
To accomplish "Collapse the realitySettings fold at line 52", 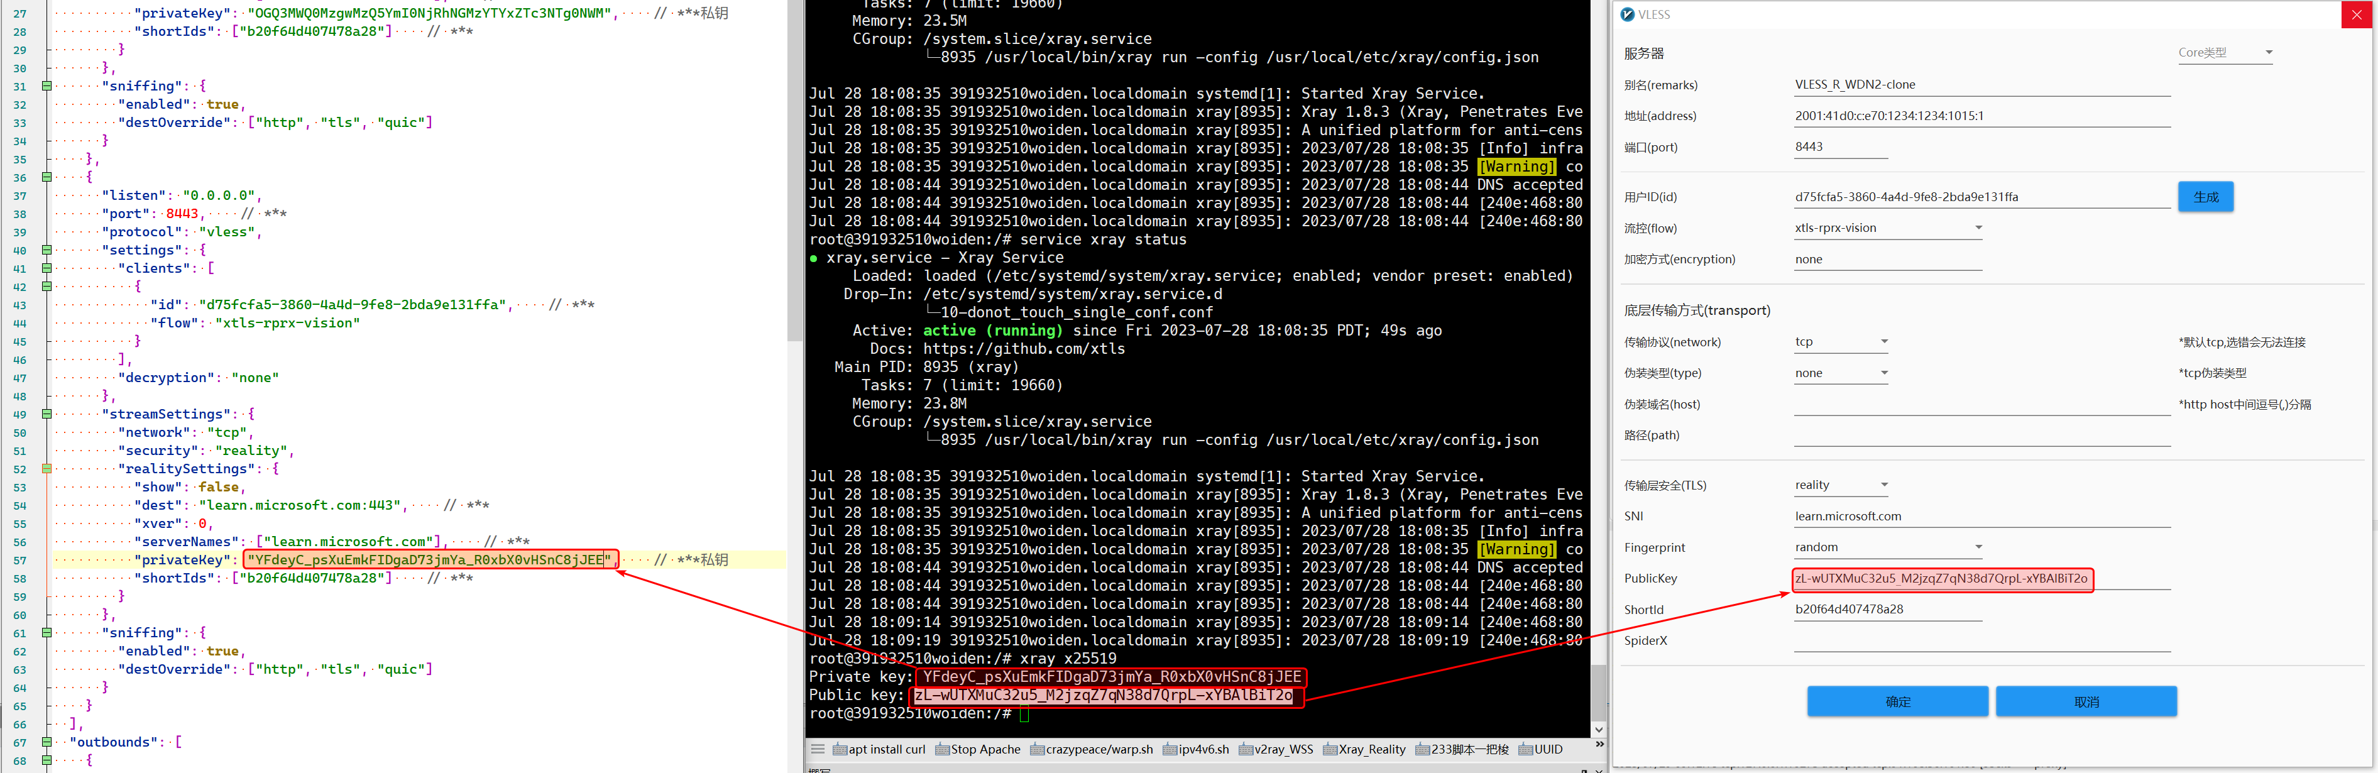I will [46, 469].
